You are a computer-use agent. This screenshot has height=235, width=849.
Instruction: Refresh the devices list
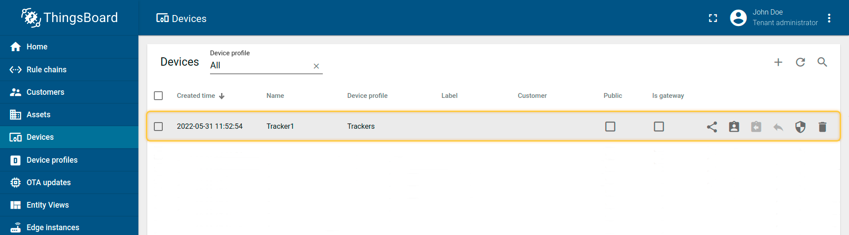click(800, 62)
